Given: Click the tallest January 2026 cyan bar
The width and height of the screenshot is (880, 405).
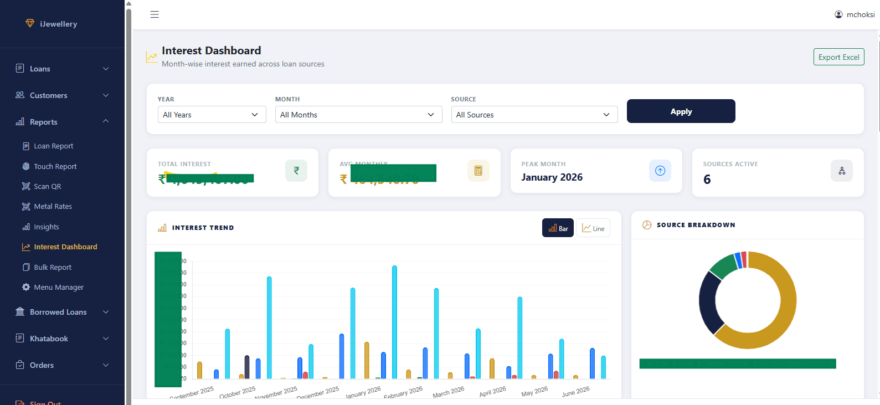Looking at the screenshot, I should point(394,322).
